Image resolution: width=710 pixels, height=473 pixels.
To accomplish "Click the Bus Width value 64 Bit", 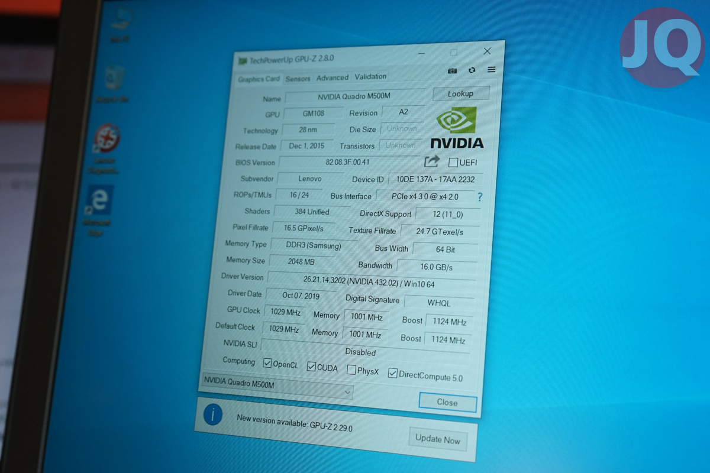I will tap(446, 250).
